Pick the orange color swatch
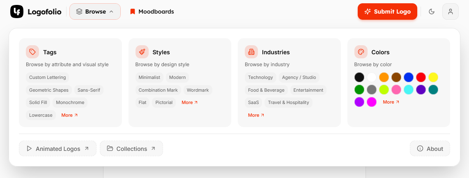Viewport: 469px width, 178px height. (x=384, y=77)
